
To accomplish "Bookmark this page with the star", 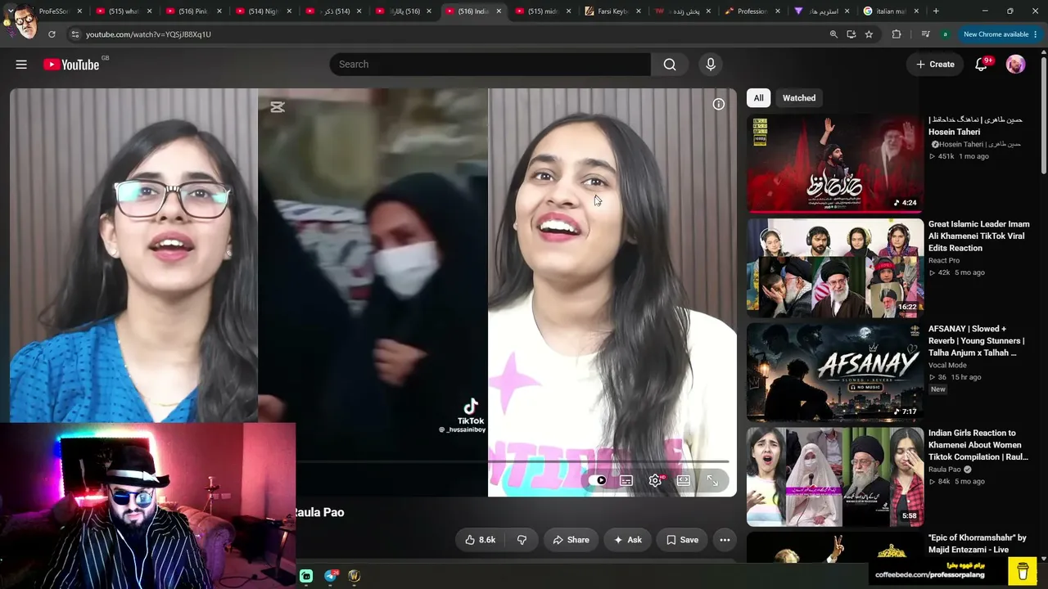I will coord(869,34).
